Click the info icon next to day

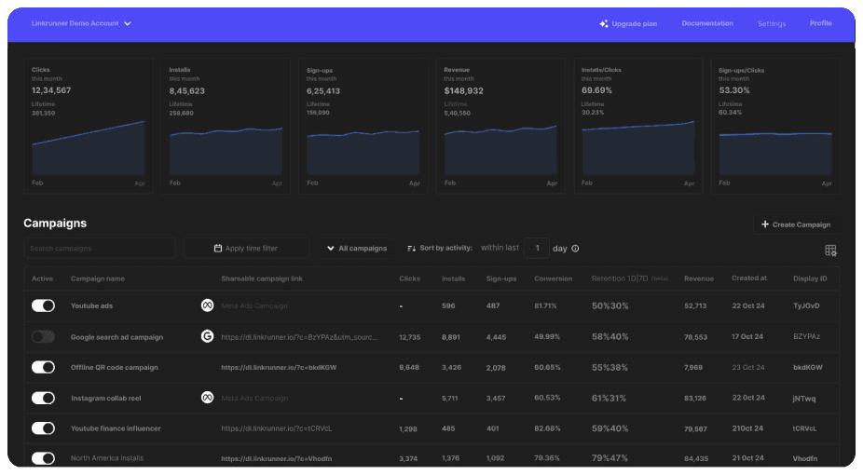click(575, 249)
